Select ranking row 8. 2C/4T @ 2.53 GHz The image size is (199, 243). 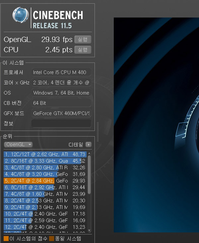coord(45,201)
